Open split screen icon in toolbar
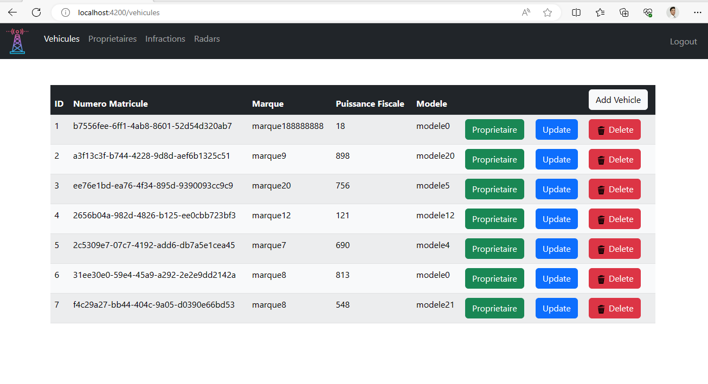 576,12
